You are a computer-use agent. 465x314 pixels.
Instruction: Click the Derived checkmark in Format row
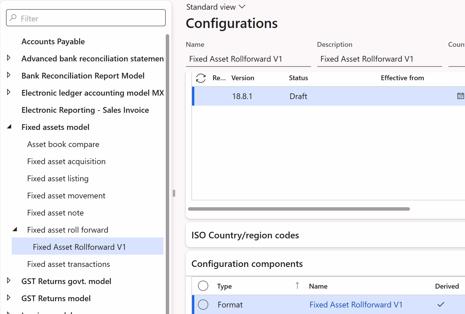[441, 305]
